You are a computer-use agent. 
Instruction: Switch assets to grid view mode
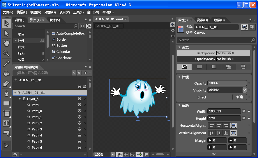[82, 26]
